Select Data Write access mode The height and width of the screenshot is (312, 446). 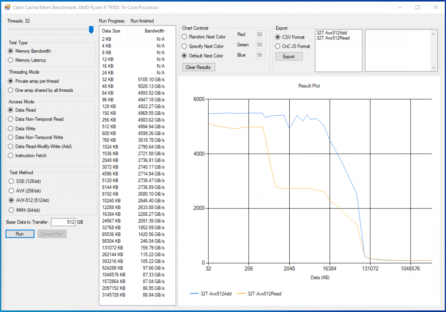11,128
